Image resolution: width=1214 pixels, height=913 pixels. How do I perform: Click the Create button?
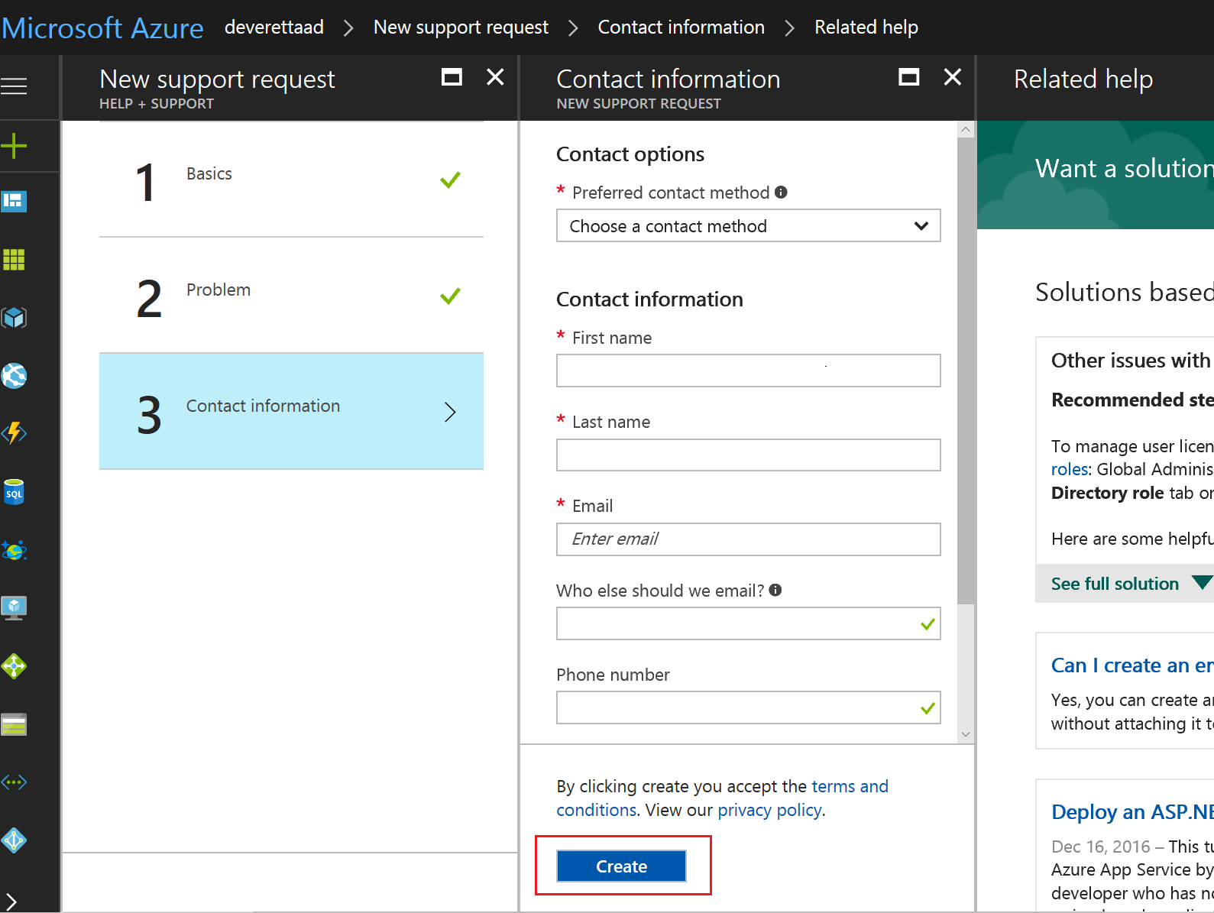tap(621, 866)
